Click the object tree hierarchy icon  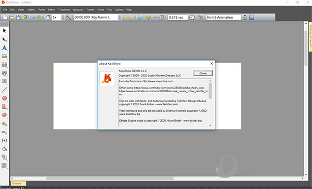click(x=200, y=18)
